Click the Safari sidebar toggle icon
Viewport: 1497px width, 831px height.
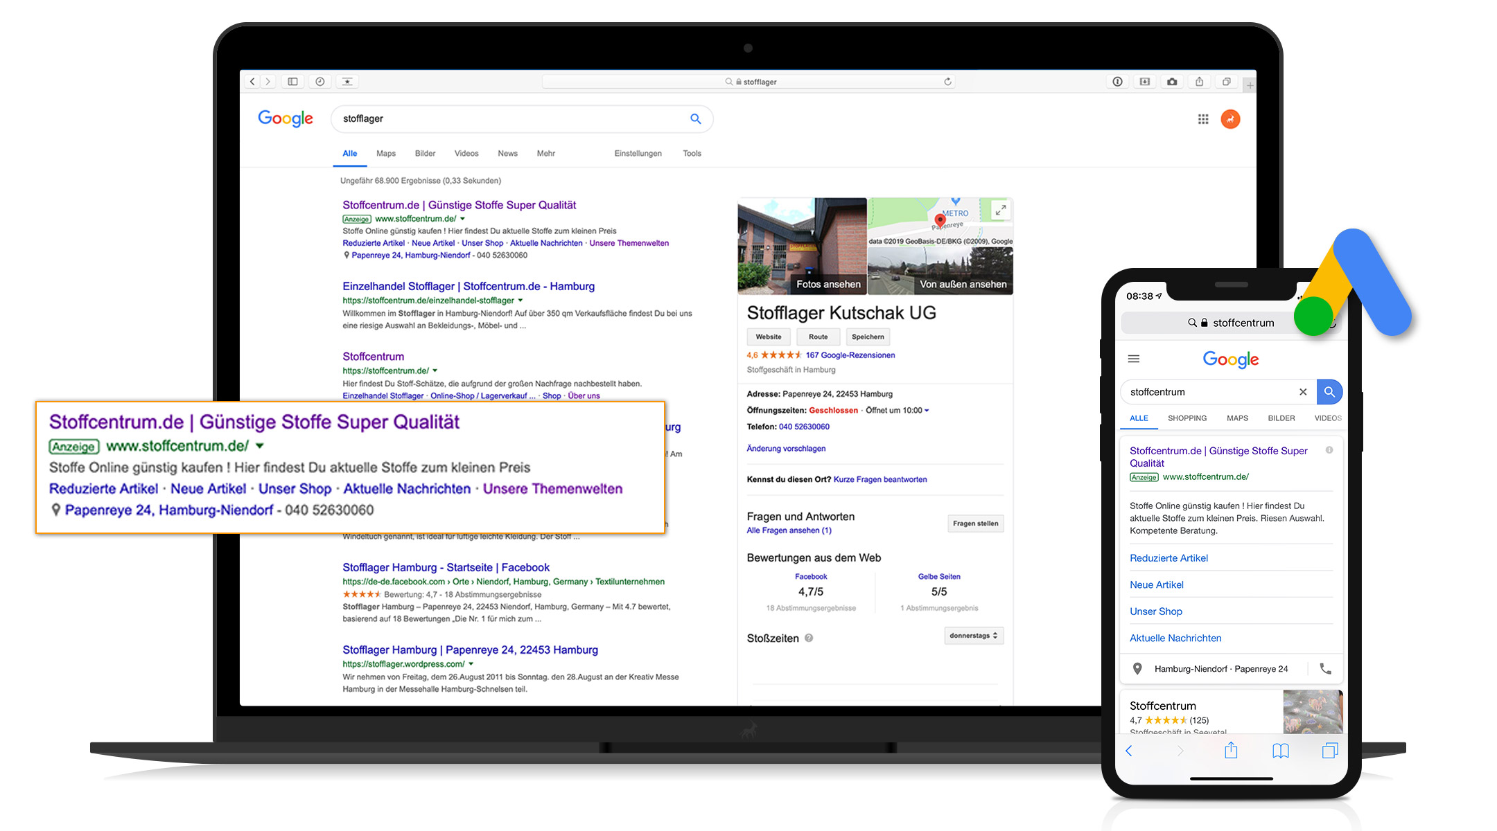293,82
